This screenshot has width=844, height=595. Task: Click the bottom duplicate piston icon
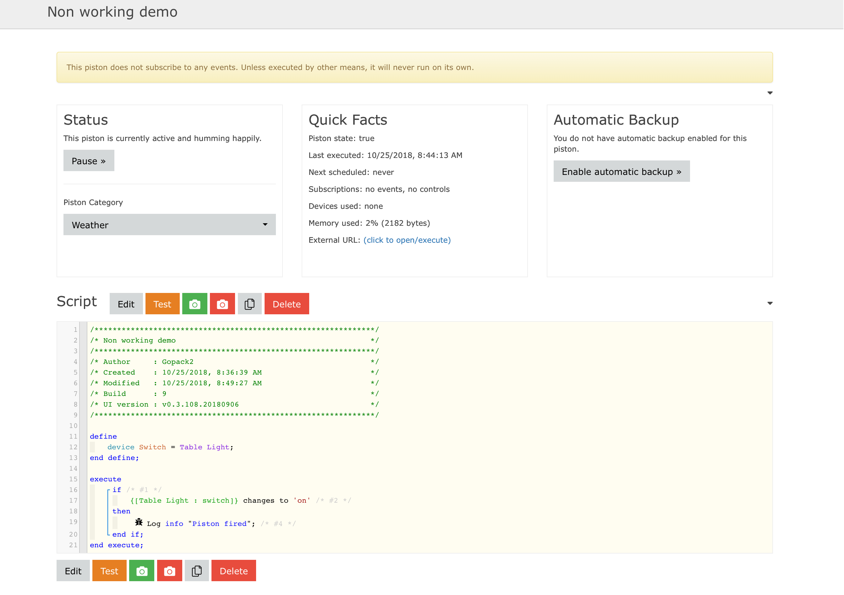tap(197, 571)
